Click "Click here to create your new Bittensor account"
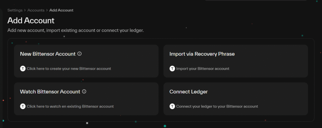 tap(69, 69)
